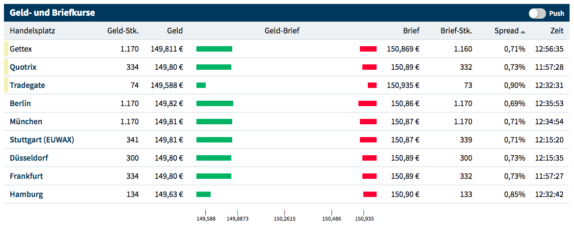Sort table by Handelsplatz column
Screen dimensions: 574x225
click(x=32, y=31)
